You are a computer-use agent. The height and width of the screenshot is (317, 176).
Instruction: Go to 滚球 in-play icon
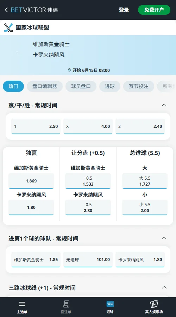click(110, 304)
